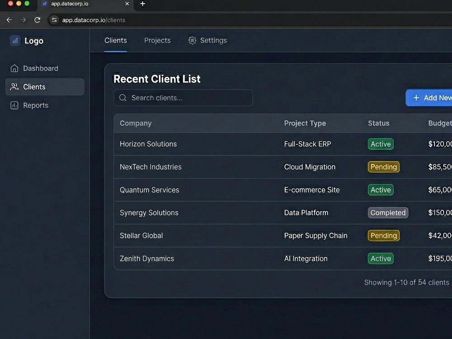This screenshot has height=339, width=452.
Task: Focus the Search clients field
Action: coord(184,98)
